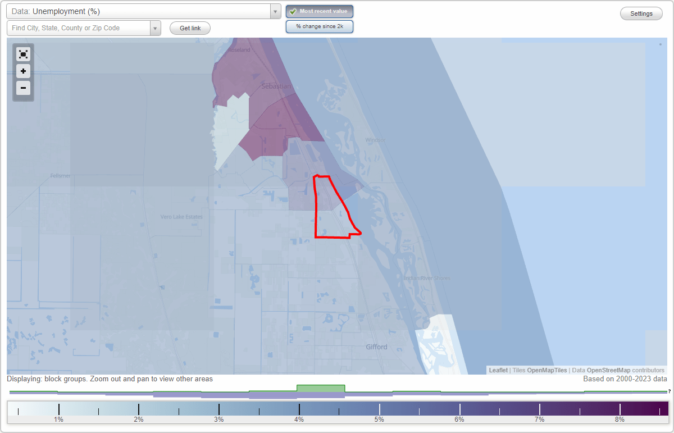Switch to % change since 2k view
674x433 pixels.
(x=319, y=26)
